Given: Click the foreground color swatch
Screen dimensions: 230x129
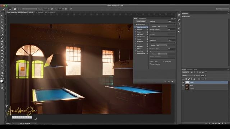Looking at the screenshot, I should pos(1,81).
